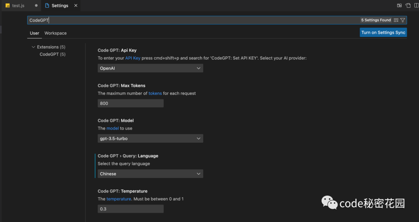This screenshot has width=419, height=222.
Task: Close the Settings editor tab
Action: 76,5
